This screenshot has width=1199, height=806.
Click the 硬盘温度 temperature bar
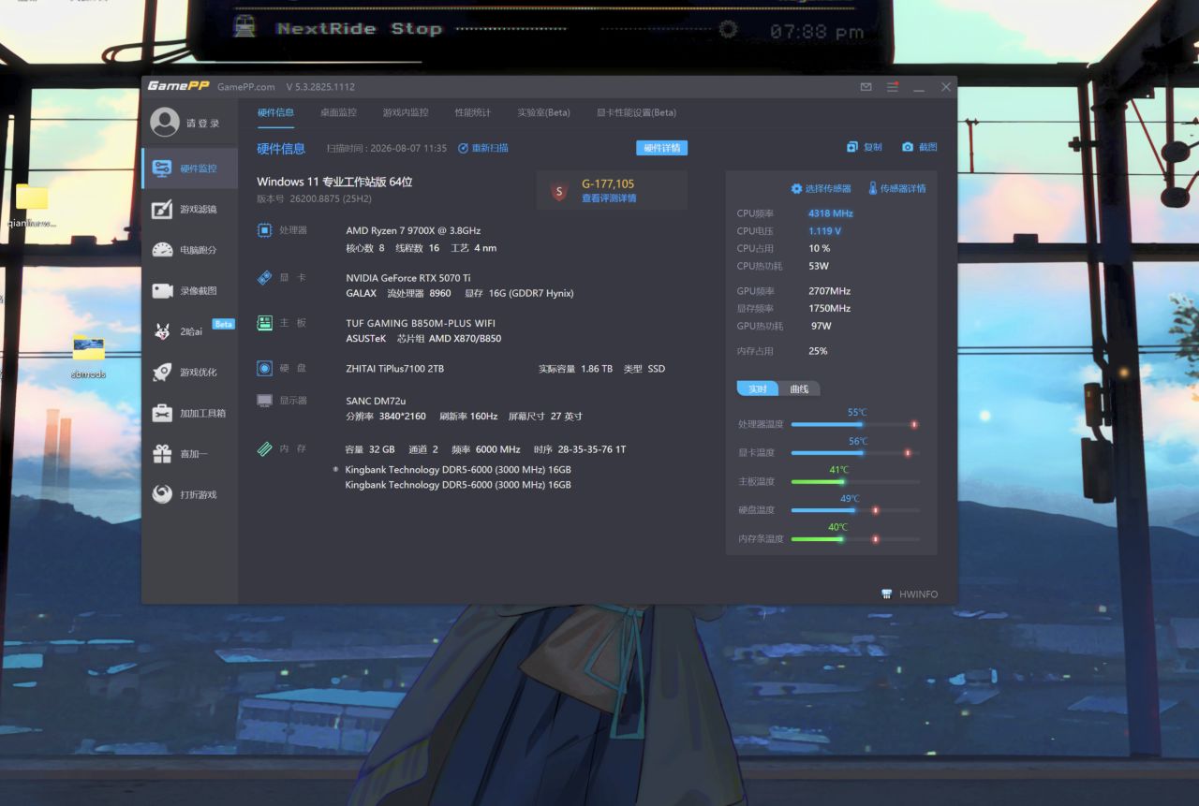[x=855, y=510]
